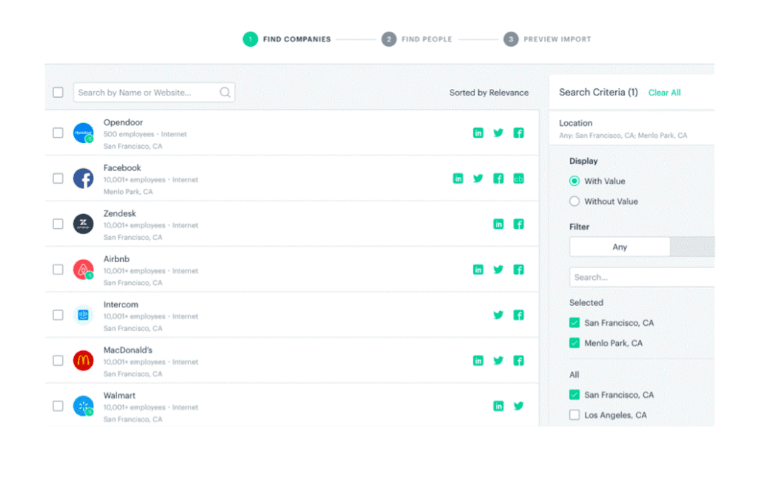Choose the Without Value radio option
The height and width of the screenshot is (497, 759).
pyautogui.click(x=574, y=201)
